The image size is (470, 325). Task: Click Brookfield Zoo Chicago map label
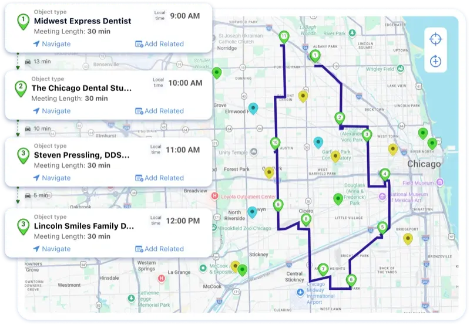tap(246, 228)
